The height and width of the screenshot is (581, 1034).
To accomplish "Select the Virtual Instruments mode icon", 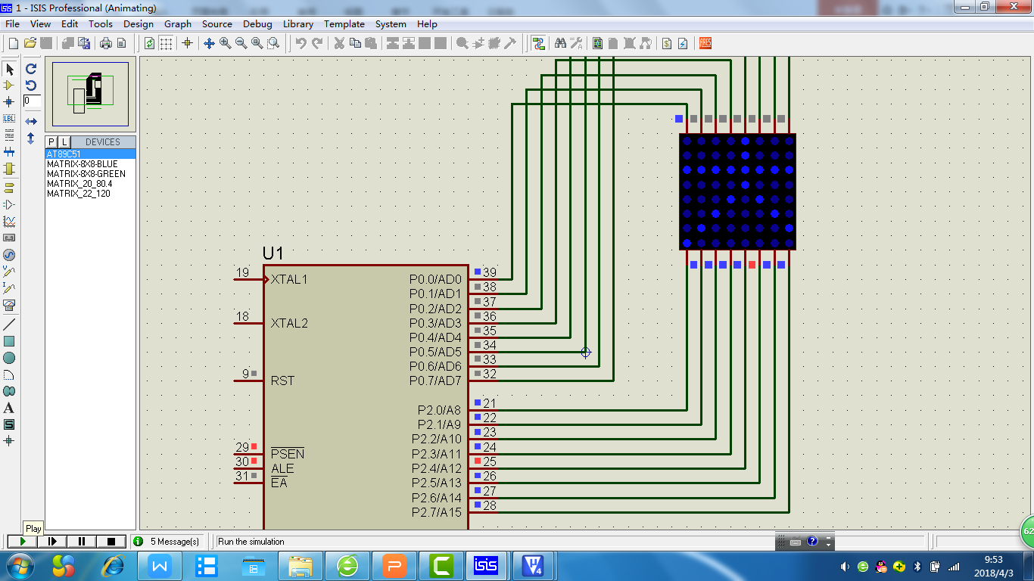I will tap(9, 305).
